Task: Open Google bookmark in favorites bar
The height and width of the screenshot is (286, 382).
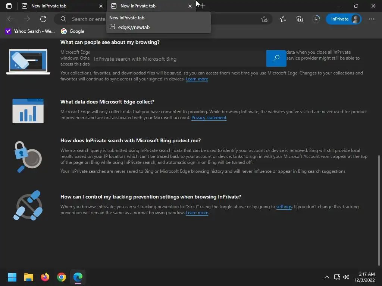Action: [73, 31]
